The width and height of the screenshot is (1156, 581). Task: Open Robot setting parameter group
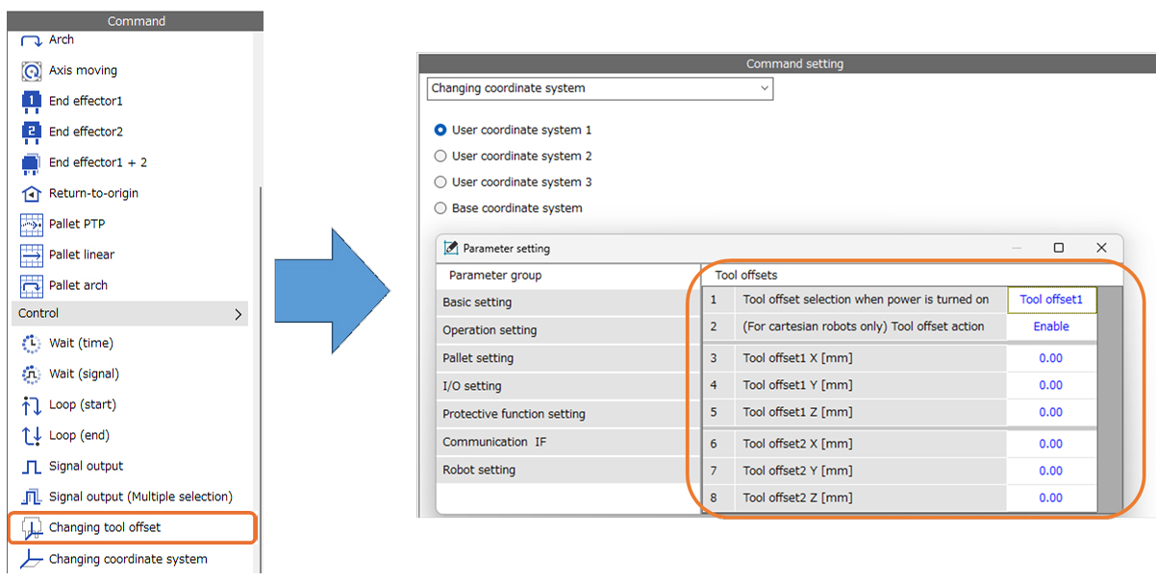(568, 470)
